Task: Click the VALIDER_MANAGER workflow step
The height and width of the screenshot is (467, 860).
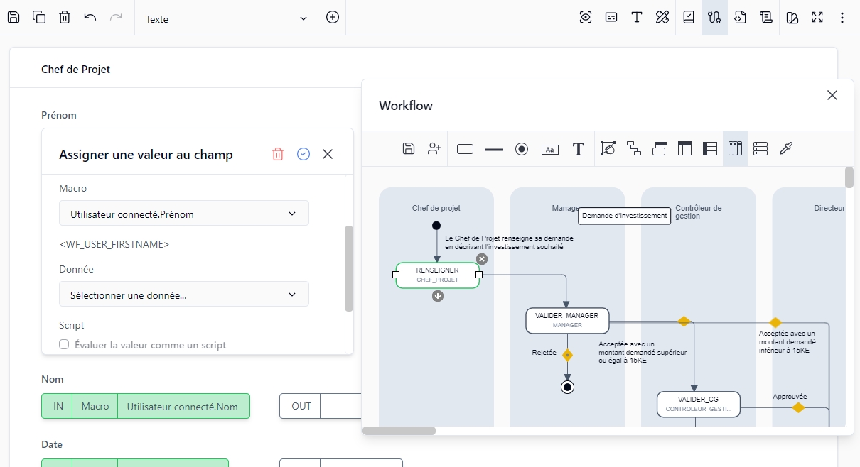Action: 567,320
